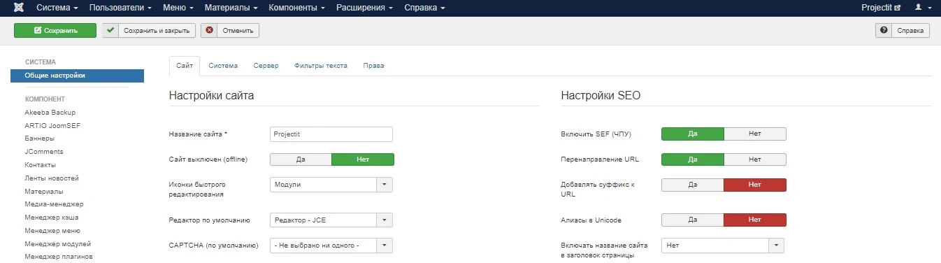941x263 pixels.
Task: Set Сайт выключен (offline) to Нет
Action: pyautogui.click(x=363, y=159)
